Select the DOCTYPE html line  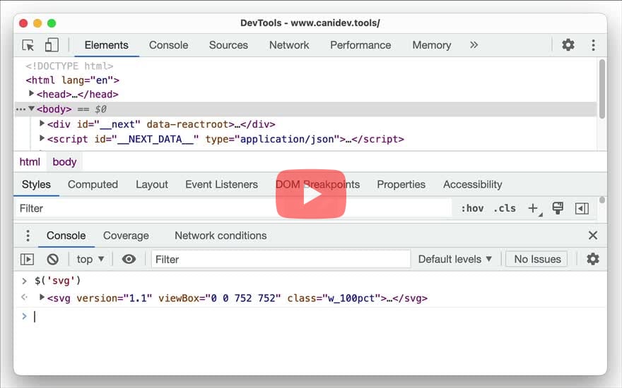tap(69, 66)
